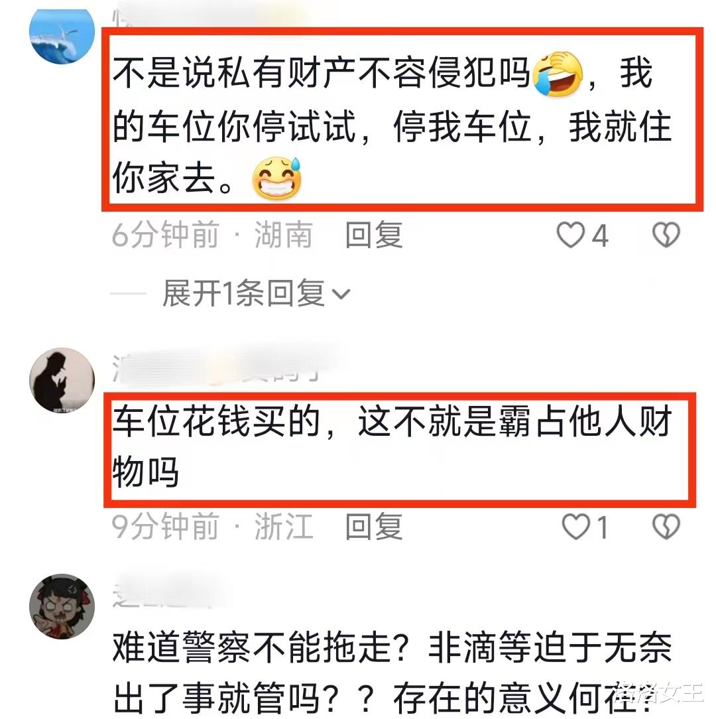
Task: Click the chevron beside 展开1条回复
Action: coord(341,294)
